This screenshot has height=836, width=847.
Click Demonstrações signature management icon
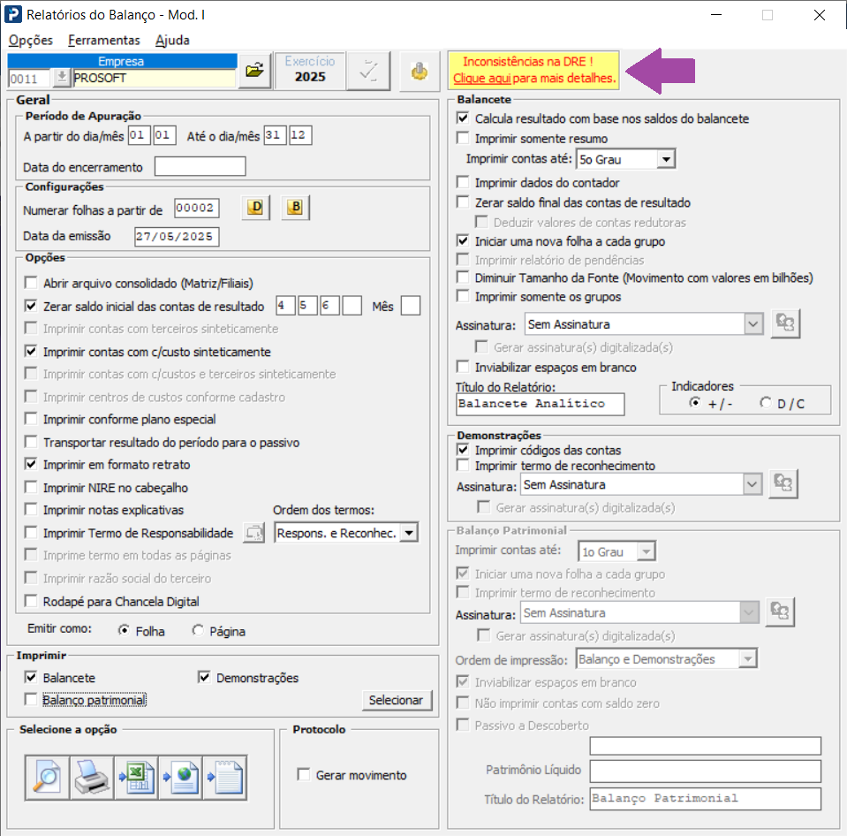[x=783, y=483]
